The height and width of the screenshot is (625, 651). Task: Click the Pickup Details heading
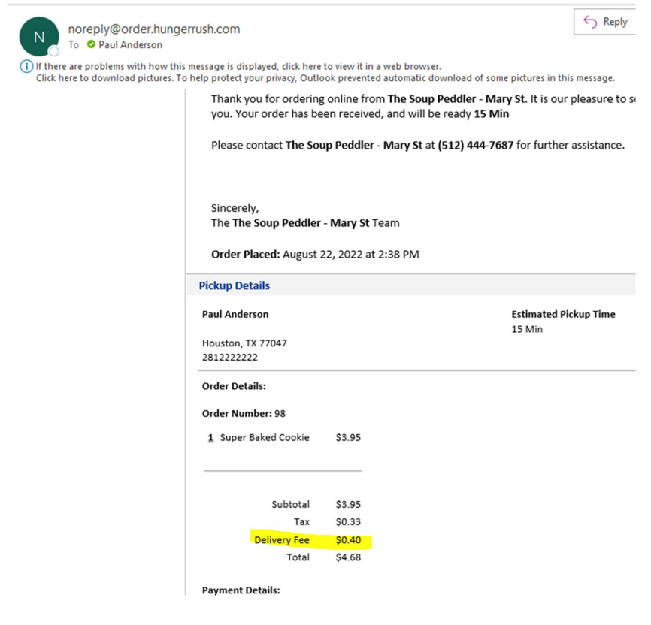click(234, 285)
